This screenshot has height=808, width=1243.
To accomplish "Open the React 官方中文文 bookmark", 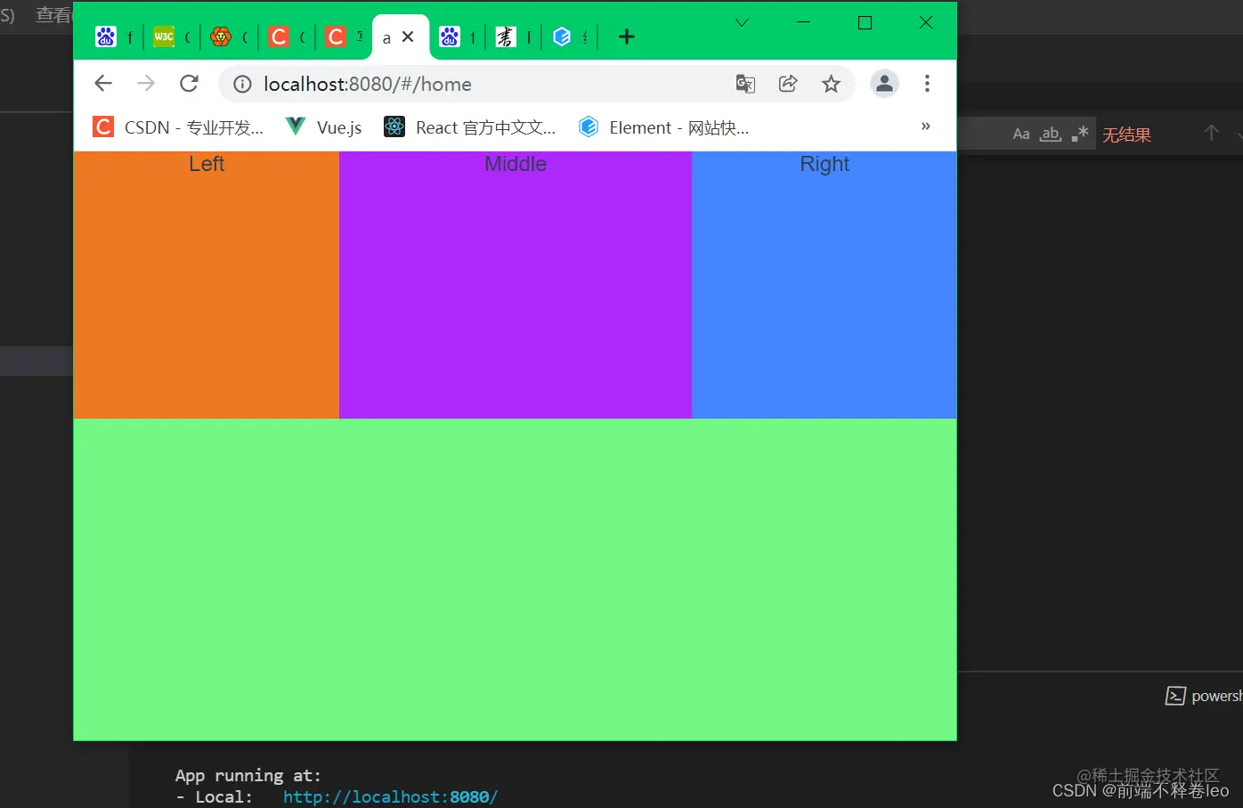I will coord(470,127).
